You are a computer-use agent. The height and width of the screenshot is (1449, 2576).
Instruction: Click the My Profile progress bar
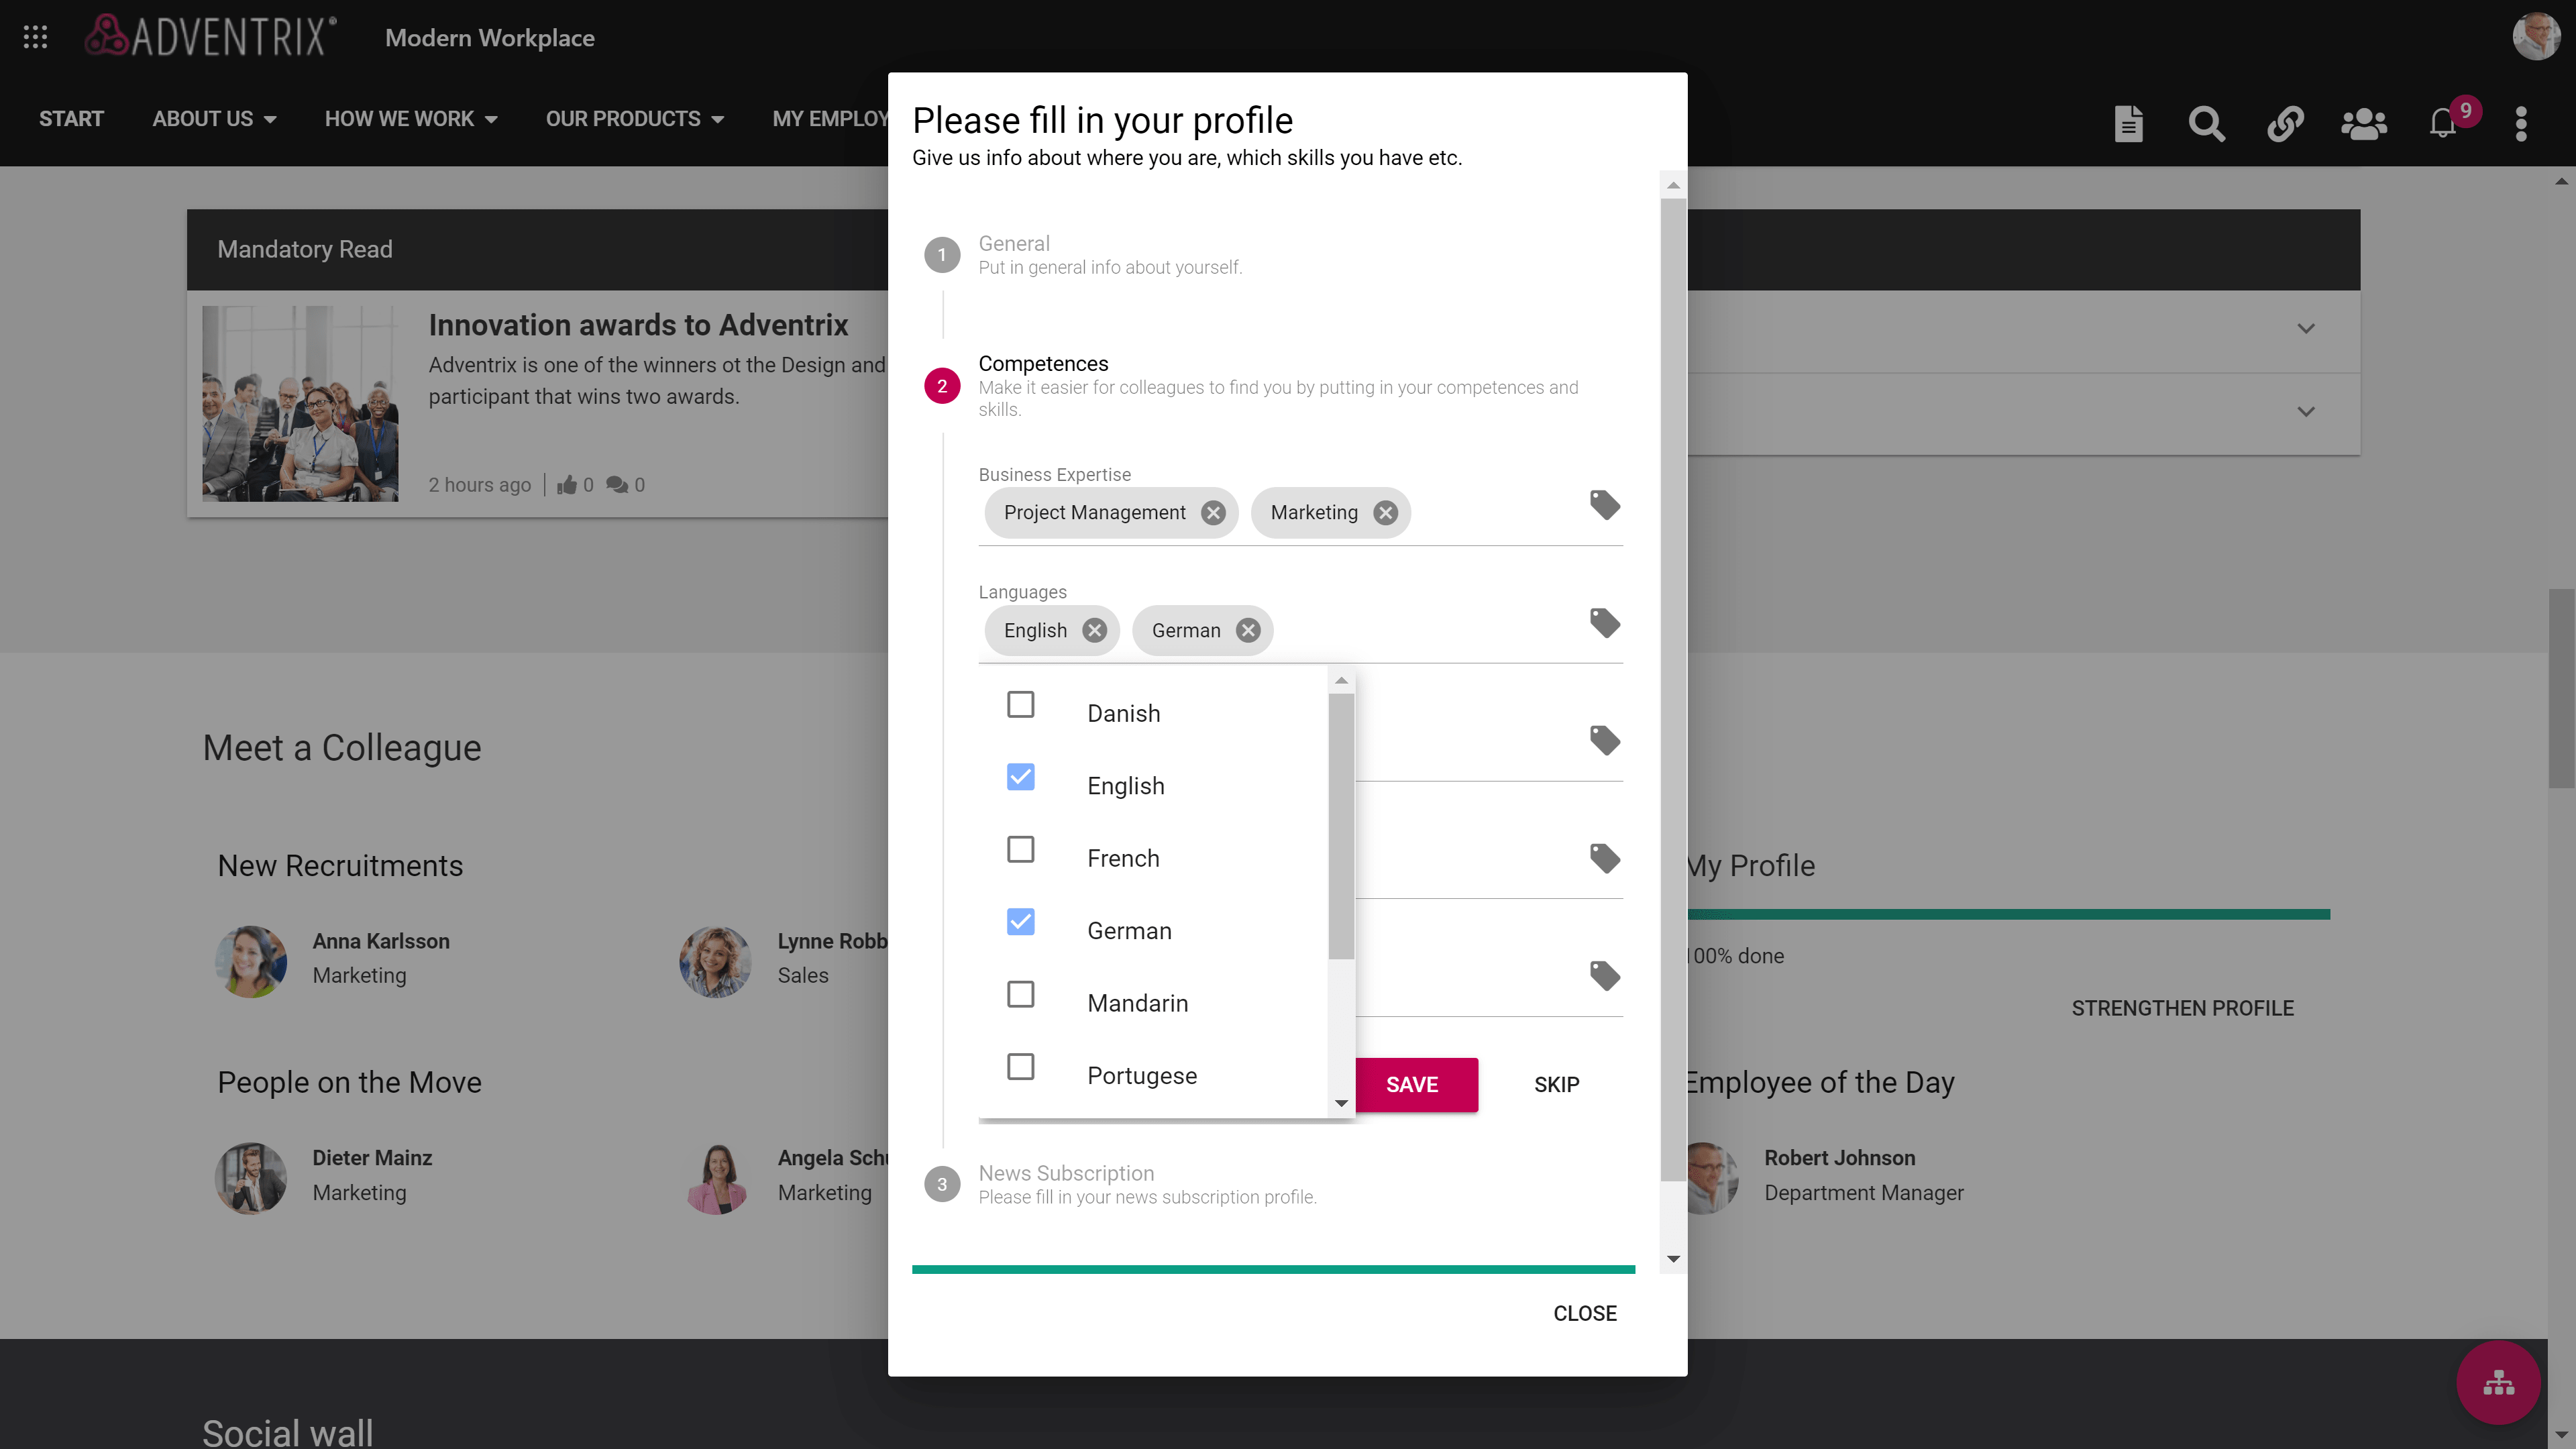(x=2008, y=914)
